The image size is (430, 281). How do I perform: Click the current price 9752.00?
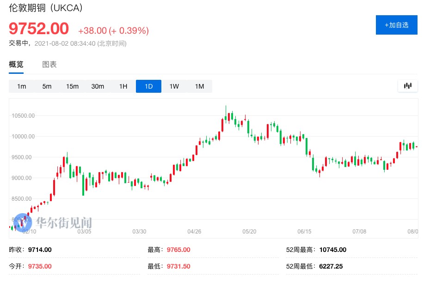(x=39, y=29)
